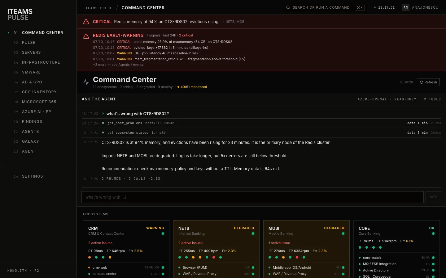Screen dimensions: 446x278
Task: Click the crm-web component row
Action: click(x=126, y=267)
